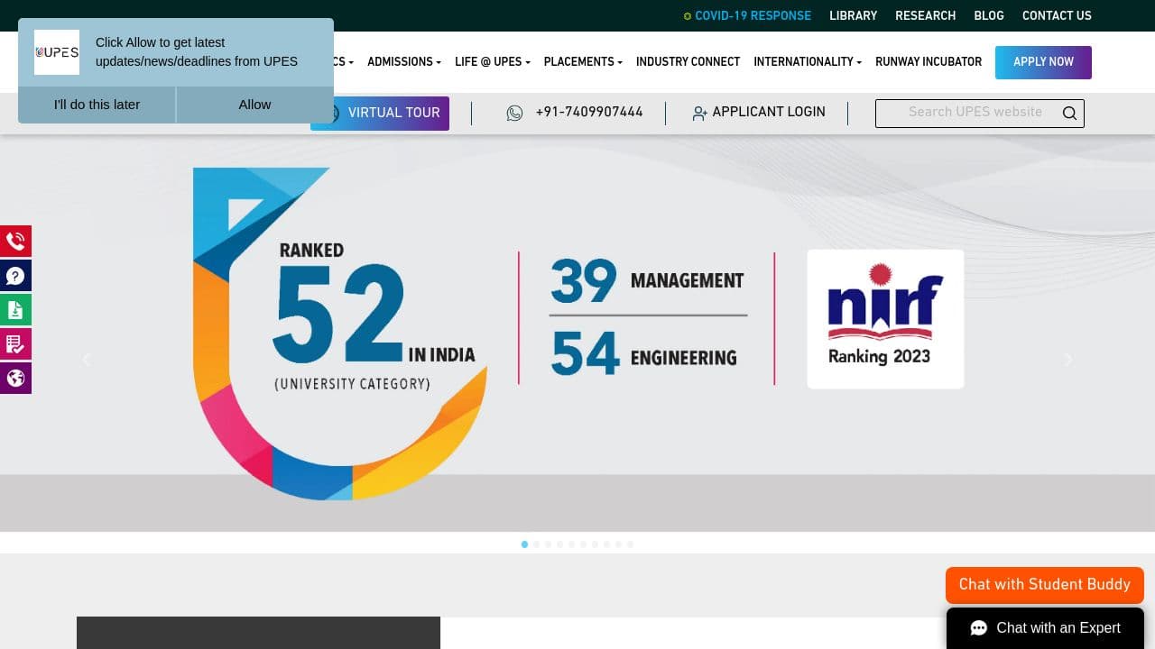The height and width of the screenshot is (649, 1155).
Task: Open the enquiry checklist icon in the sidebar
Action: [x=15, y=343]
